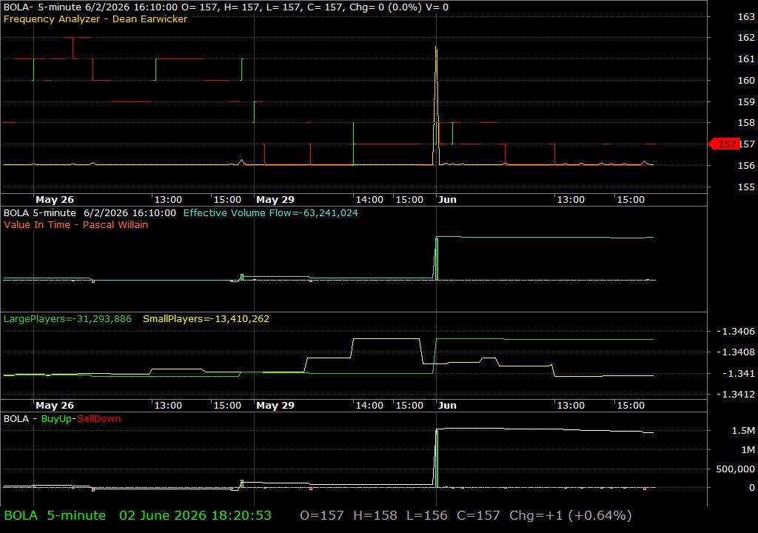Click the top chart header with O= 157
The height and width of the screenshot is (533, 758).
click(x=226, y=7)
